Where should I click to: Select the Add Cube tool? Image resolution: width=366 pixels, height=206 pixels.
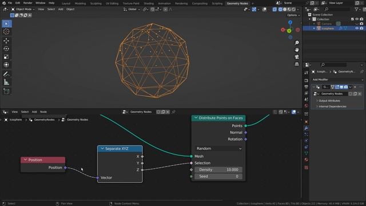coord(6,92)
